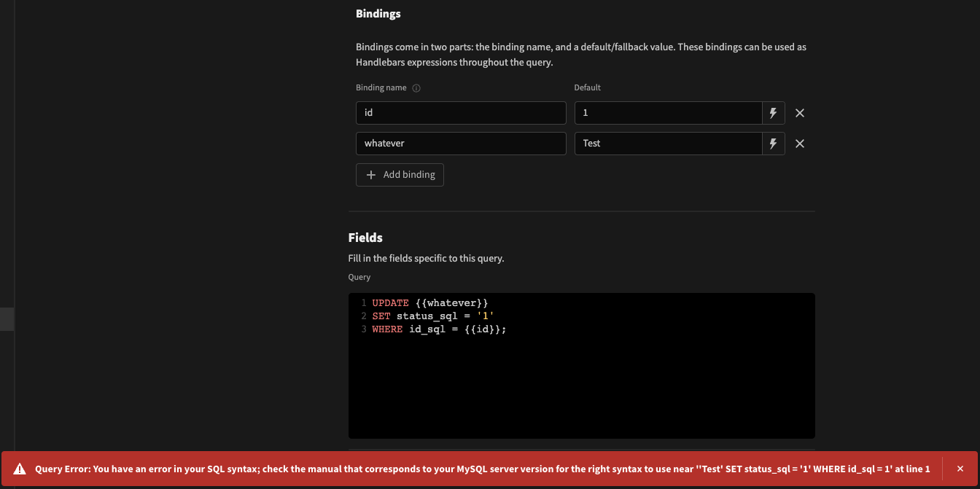Click the Bindings section heading
The image size is (980, 489).
coord(378,13)
